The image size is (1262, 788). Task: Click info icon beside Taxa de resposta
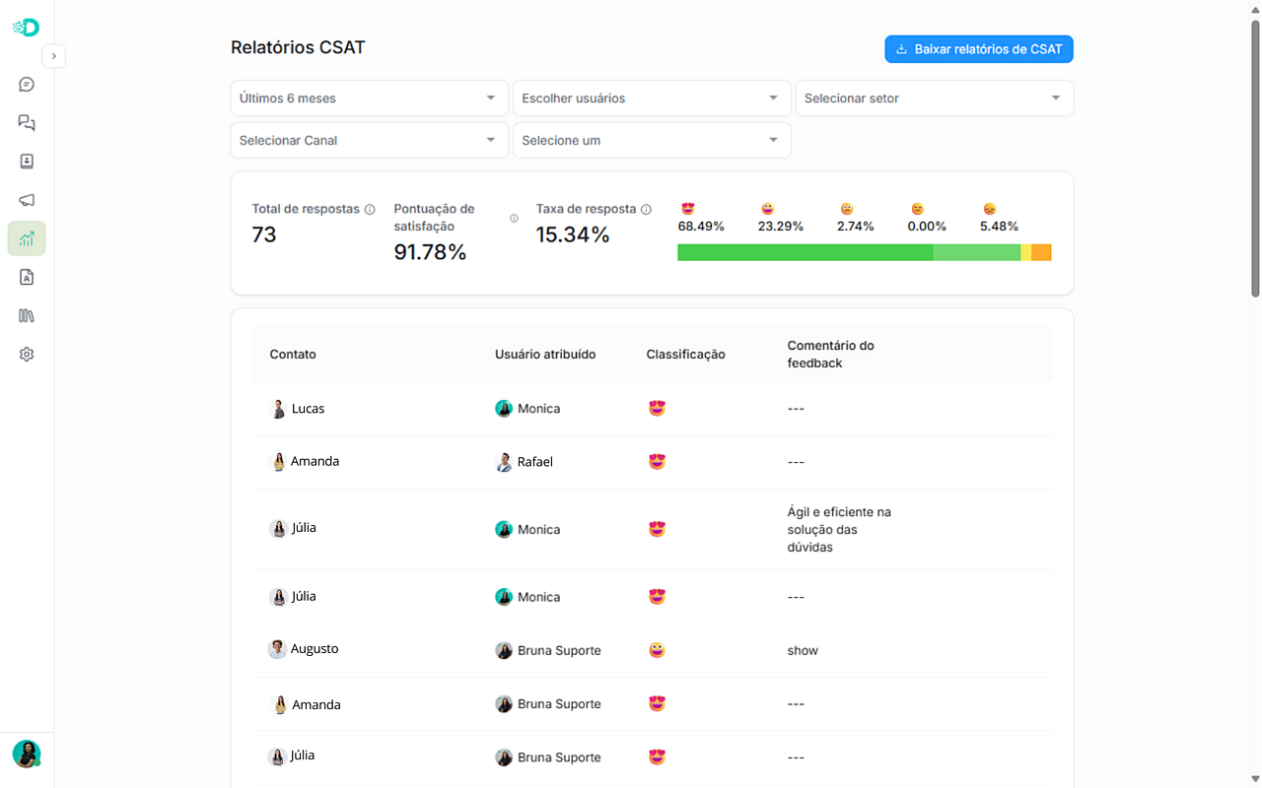(647, 210)
